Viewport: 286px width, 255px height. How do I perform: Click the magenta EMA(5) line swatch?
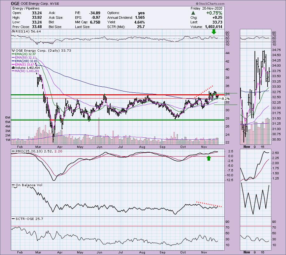13,64
